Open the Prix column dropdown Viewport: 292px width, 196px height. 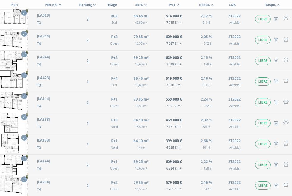174,5
